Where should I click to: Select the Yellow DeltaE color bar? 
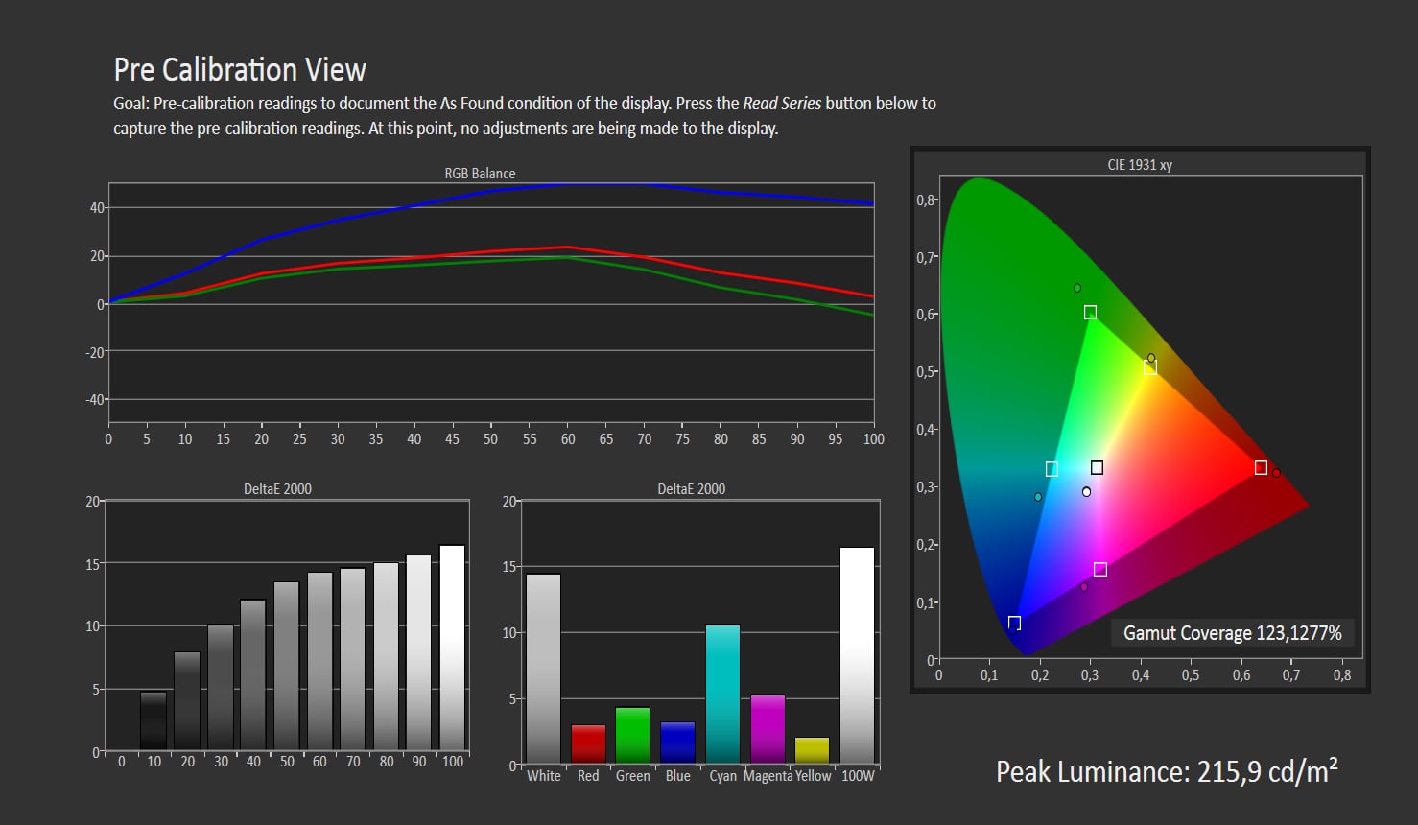(x=812, y=750)
